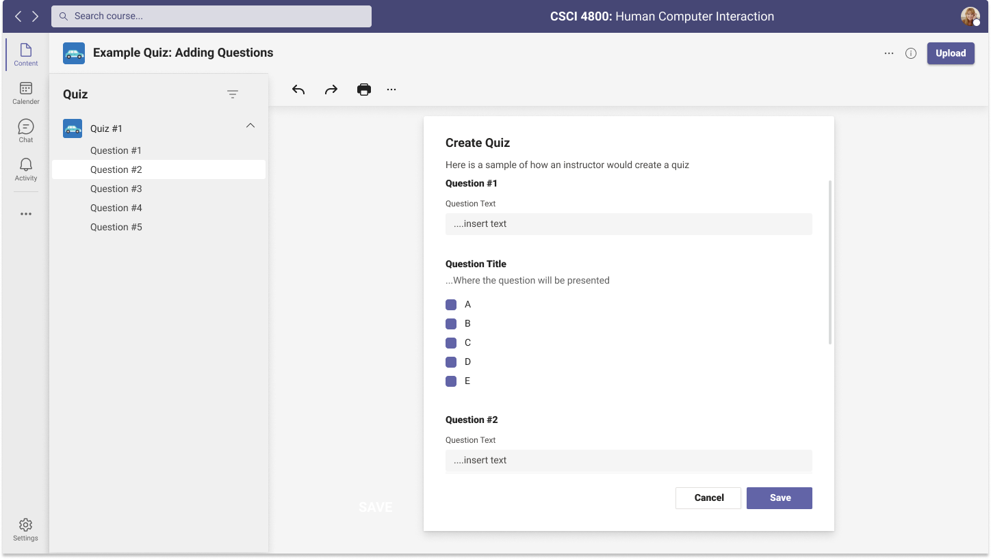The height and width of the screenshot is (559, 991).
Task: Select Question #3 in quiz list
Action: coord(116,189)
